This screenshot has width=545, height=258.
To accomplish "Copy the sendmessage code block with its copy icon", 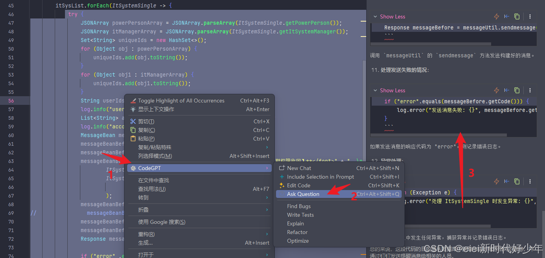I will 517,16.
